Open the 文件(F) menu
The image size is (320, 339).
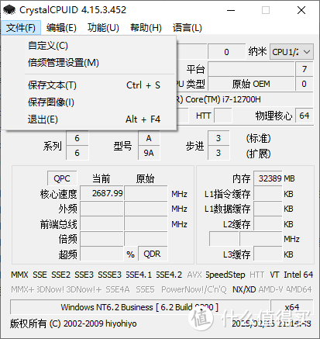[x=21, y=27]
